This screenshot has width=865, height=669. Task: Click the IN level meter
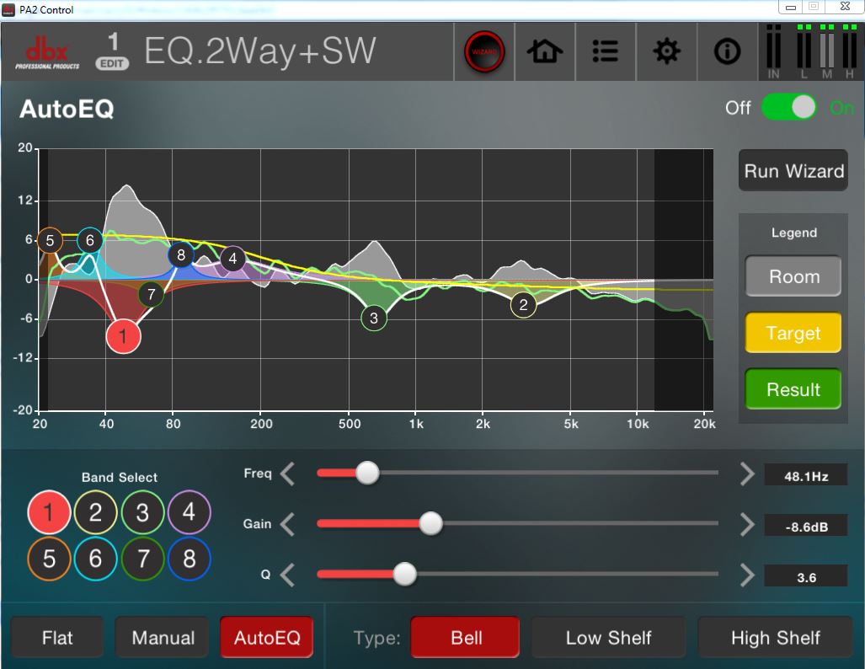coord(773,52)
